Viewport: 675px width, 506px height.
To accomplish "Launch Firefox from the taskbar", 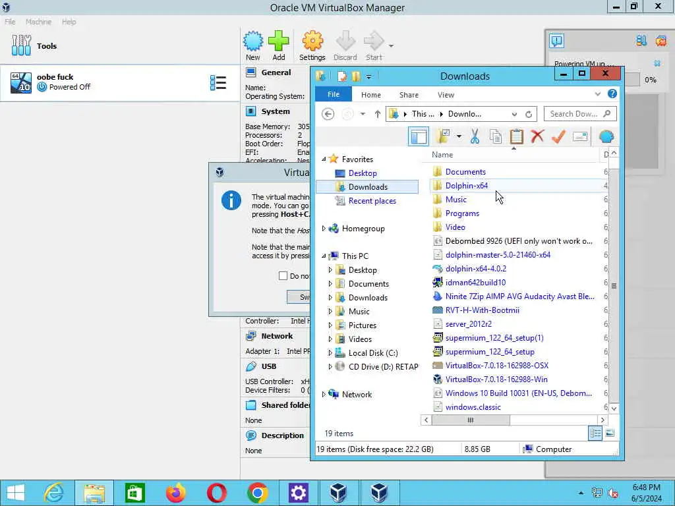I will [175, 493].
